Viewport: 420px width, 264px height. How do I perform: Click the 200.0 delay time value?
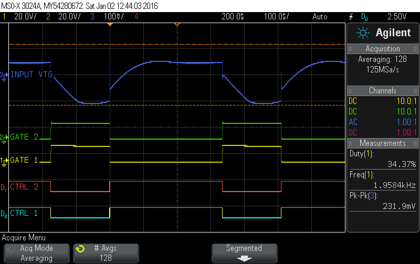(233, 17)
